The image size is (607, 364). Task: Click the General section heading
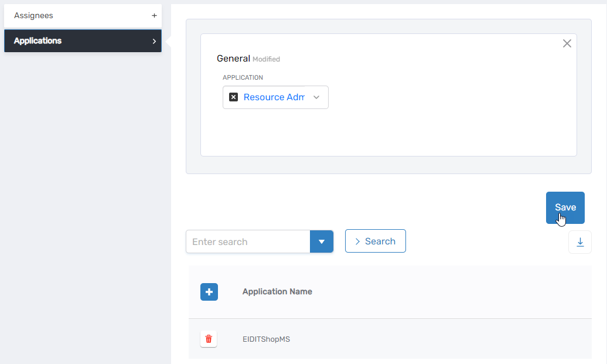[233, 59]
